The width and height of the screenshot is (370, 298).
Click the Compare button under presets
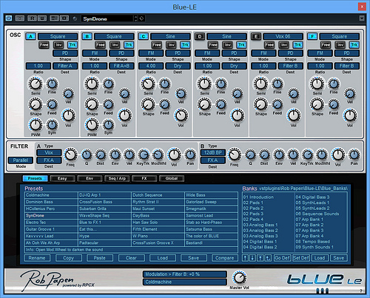225,258
